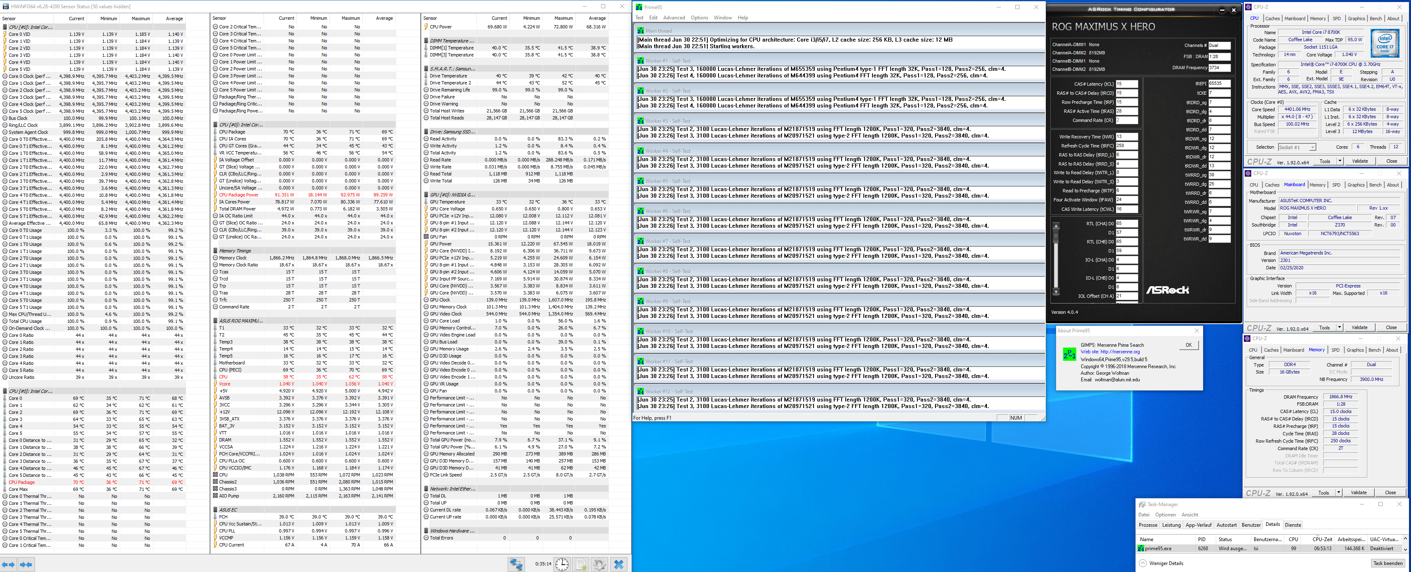Screen dimensions: 1411x572
Task: Open Task-Manager Optionen menu
Action: [x=1165, y=514]
